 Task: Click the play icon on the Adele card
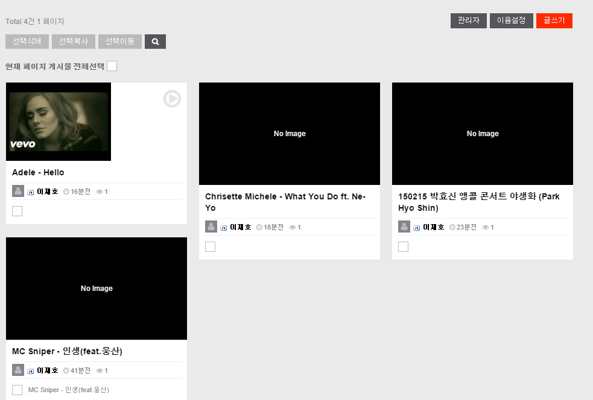(172, 99)
